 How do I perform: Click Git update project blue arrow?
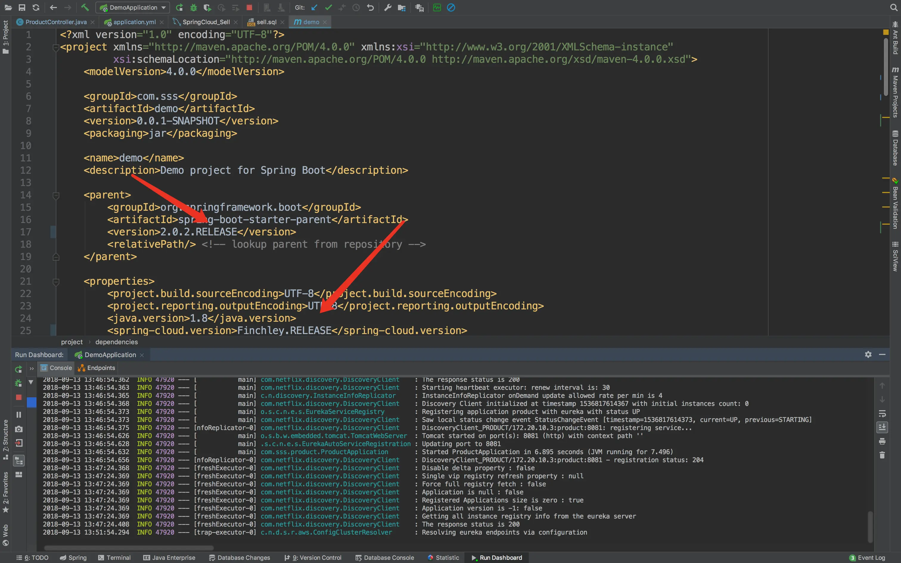315,7
